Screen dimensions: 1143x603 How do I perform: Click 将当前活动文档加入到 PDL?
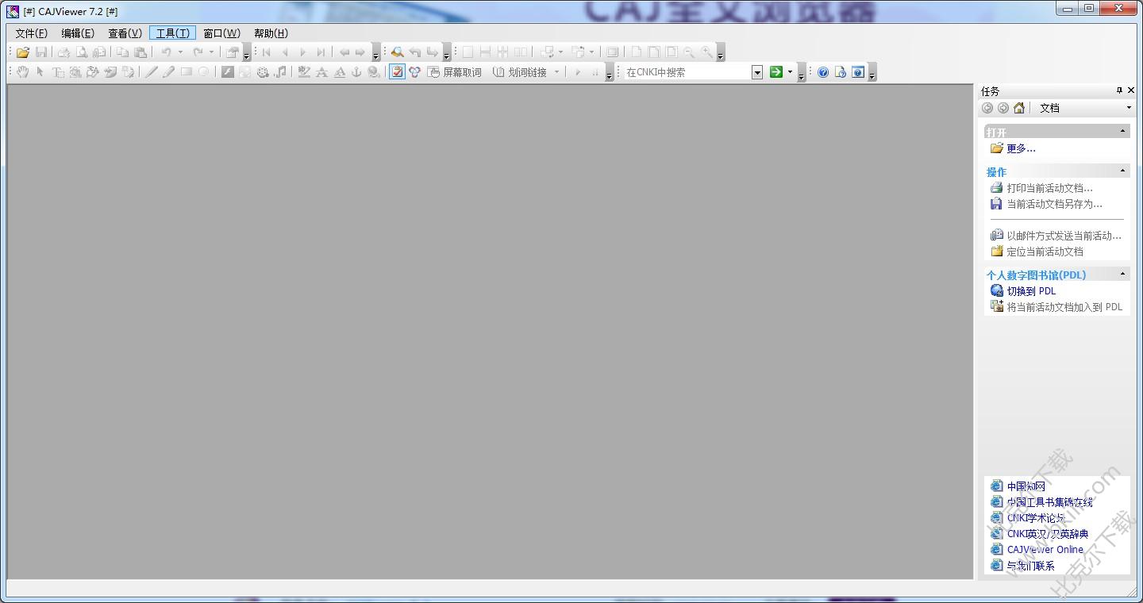point(1064,307)
